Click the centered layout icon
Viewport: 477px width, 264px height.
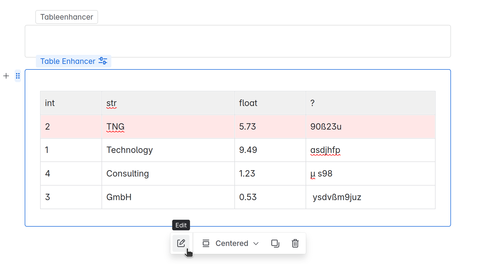click(x=206, y=243)
